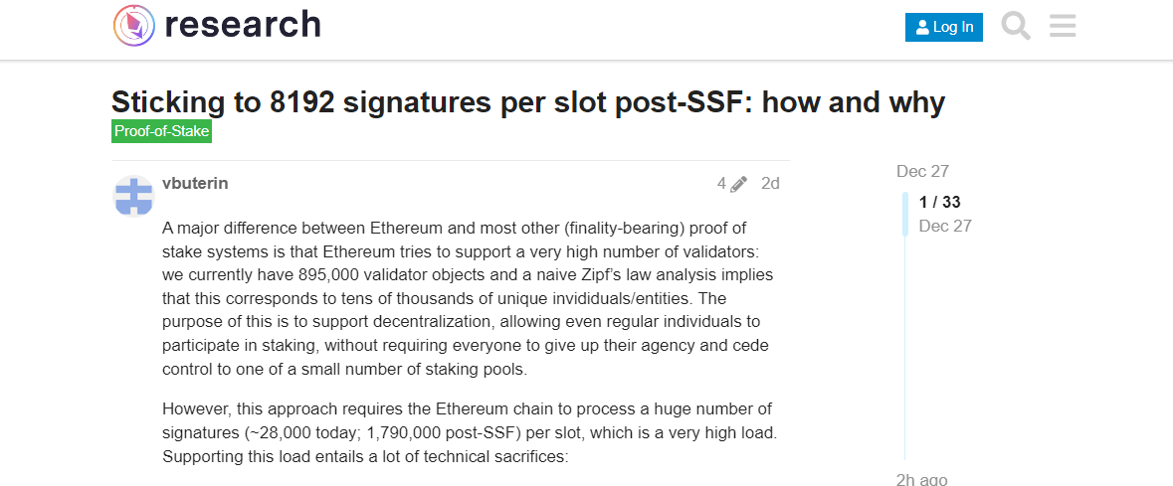Click the topic title heading

click(528, 101)
